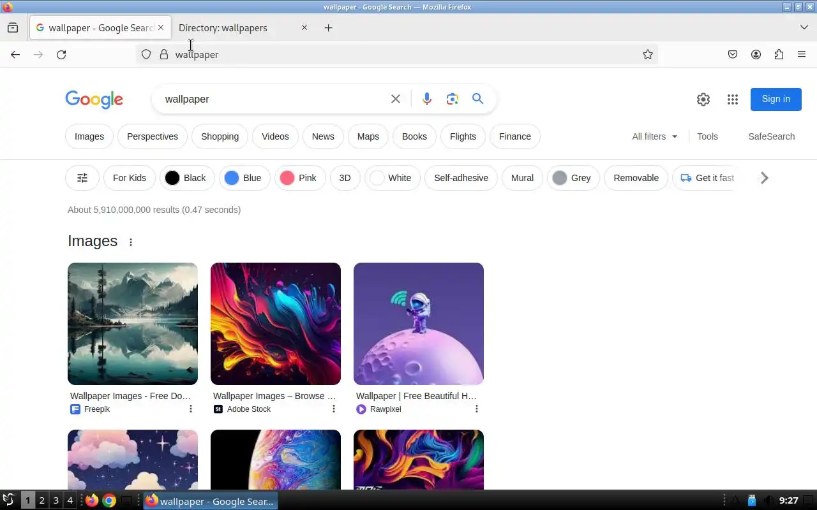Screen dimensions: 817x510
Task: Select the Books search tab
Action: click(x=414, y=136)
